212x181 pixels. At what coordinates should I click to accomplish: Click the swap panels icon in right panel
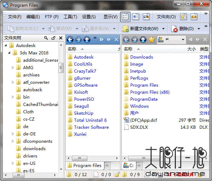198,40
